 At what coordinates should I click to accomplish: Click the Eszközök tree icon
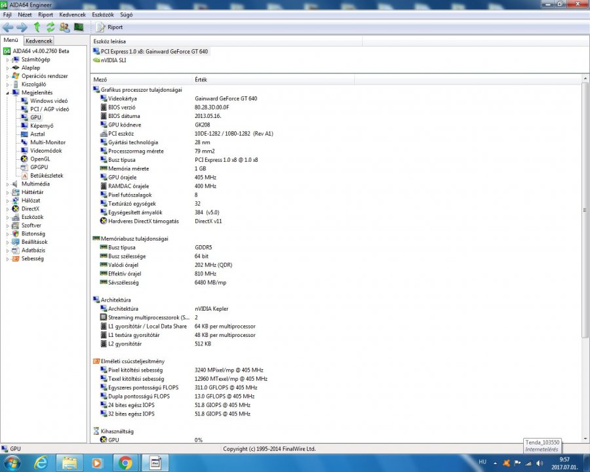click(x=16, y=217)
